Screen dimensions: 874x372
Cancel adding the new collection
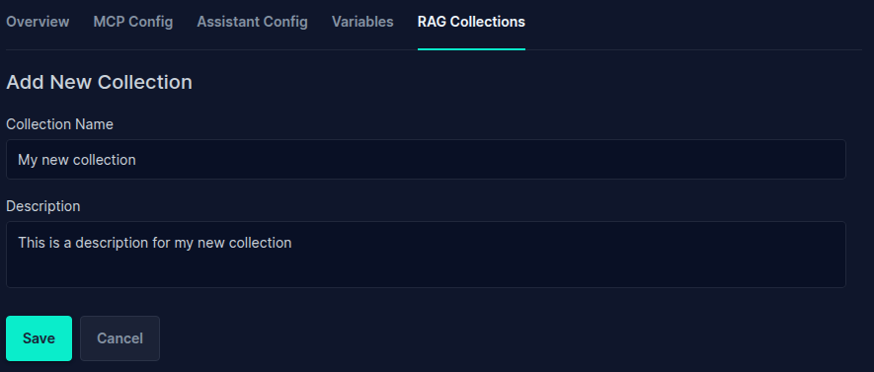point(119,338)
